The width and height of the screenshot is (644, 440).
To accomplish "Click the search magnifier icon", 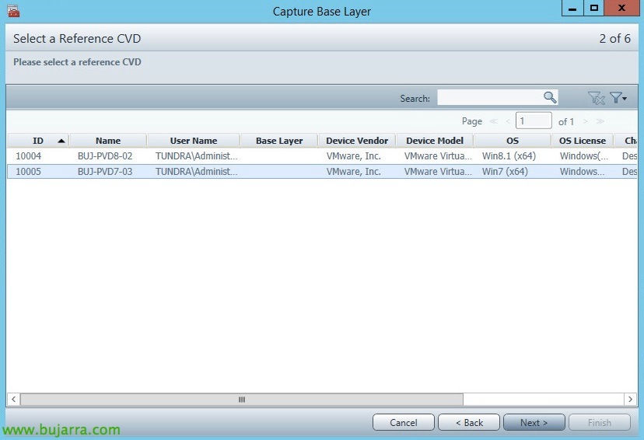I will click(550, 97).
